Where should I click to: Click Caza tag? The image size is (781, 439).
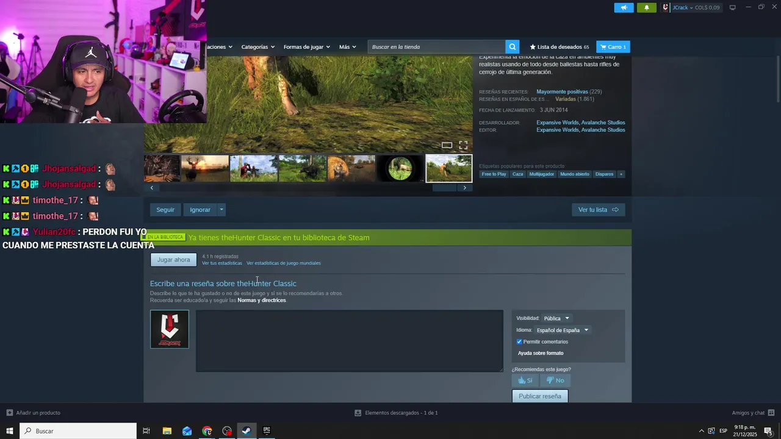coord(518,174)
